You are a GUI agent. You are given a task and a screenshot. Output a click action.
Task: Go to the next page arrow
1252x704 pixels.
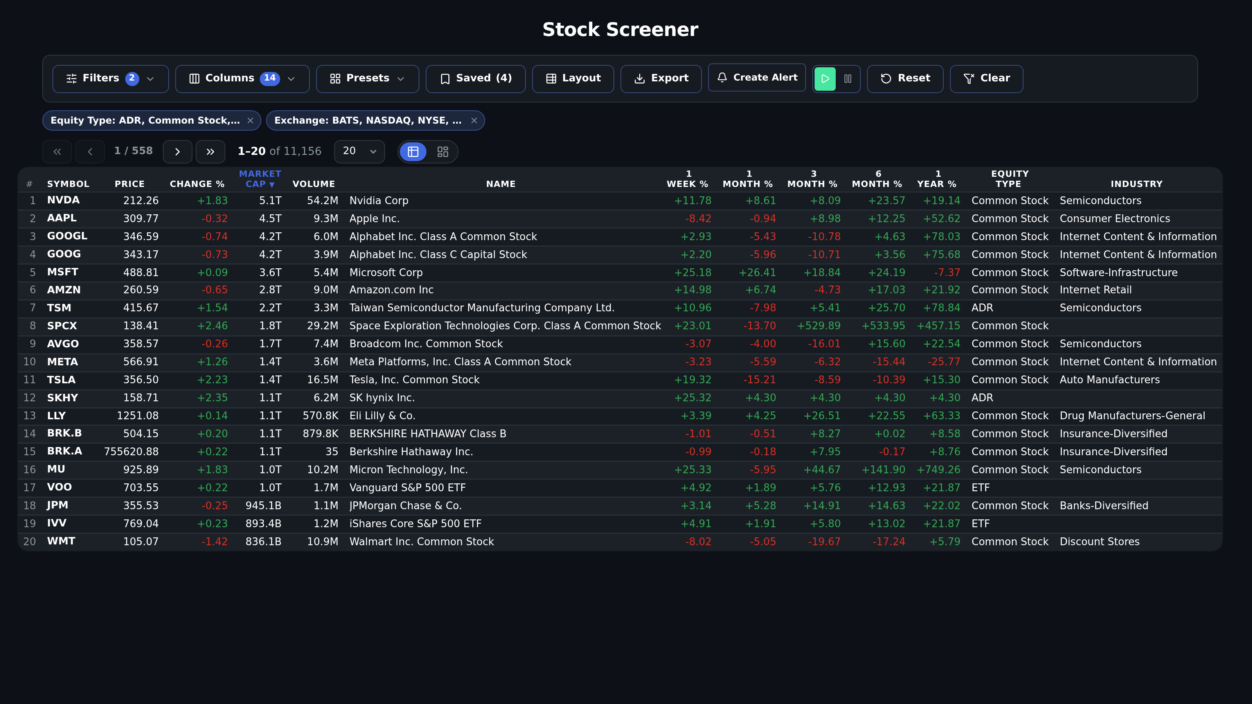pos(177,152)
